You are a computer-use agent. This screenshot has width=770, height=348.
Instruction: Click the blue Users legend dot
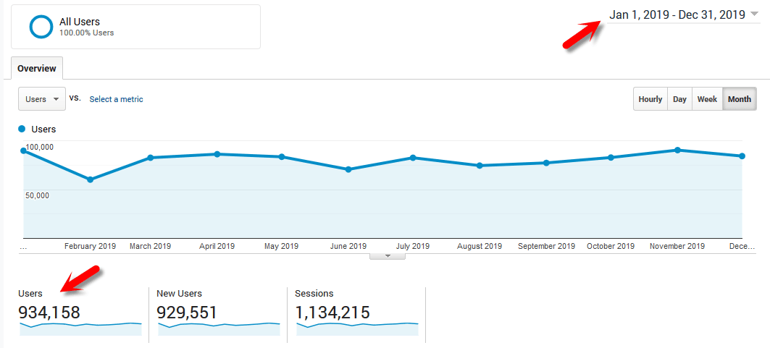(22, 129)
